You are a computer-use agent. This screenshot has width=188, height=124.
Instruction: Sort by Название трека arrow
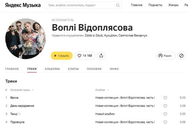(x=33, y=90)
